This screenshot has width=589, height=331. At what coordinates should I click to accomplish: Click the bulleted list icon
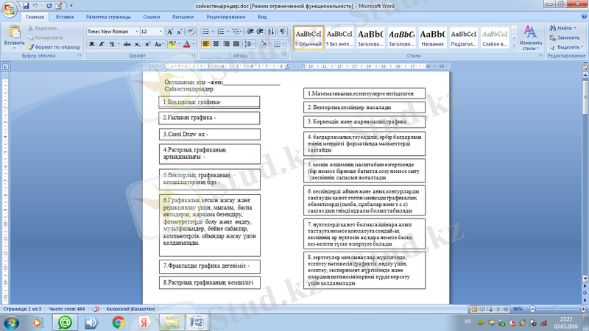[x=206, y=32]
